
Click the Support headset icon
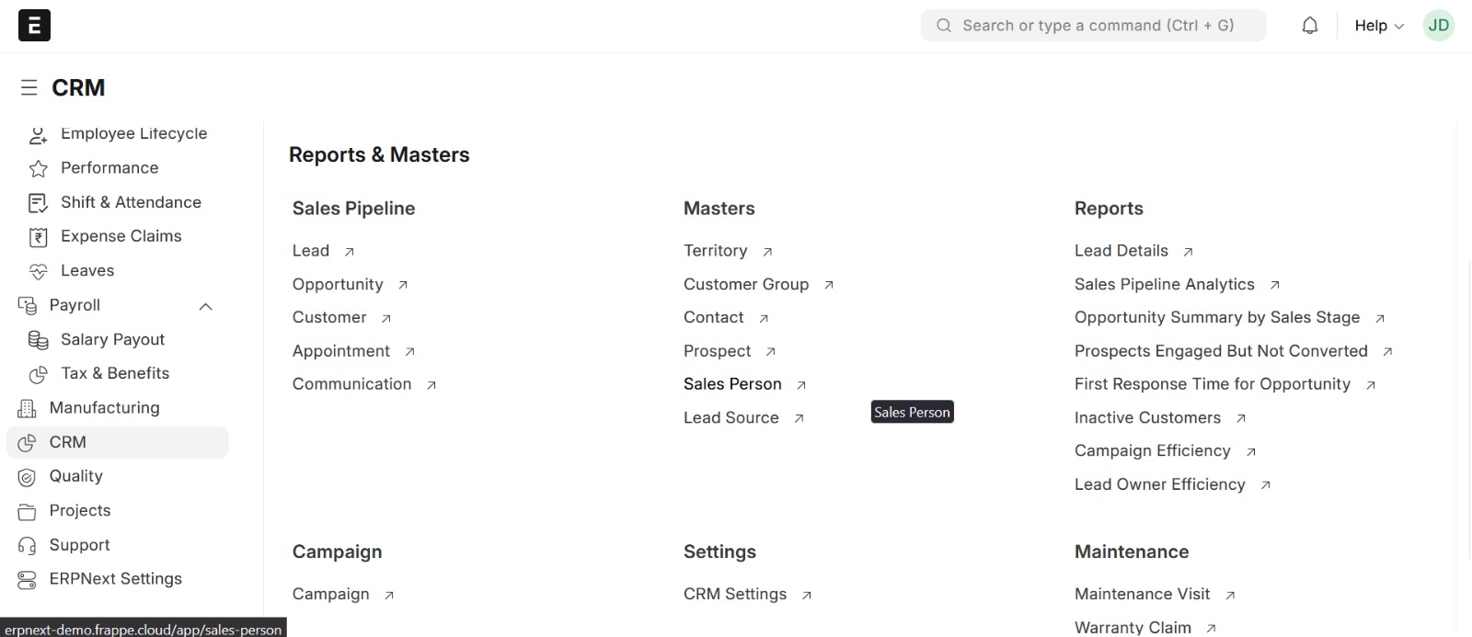(28, 545)
